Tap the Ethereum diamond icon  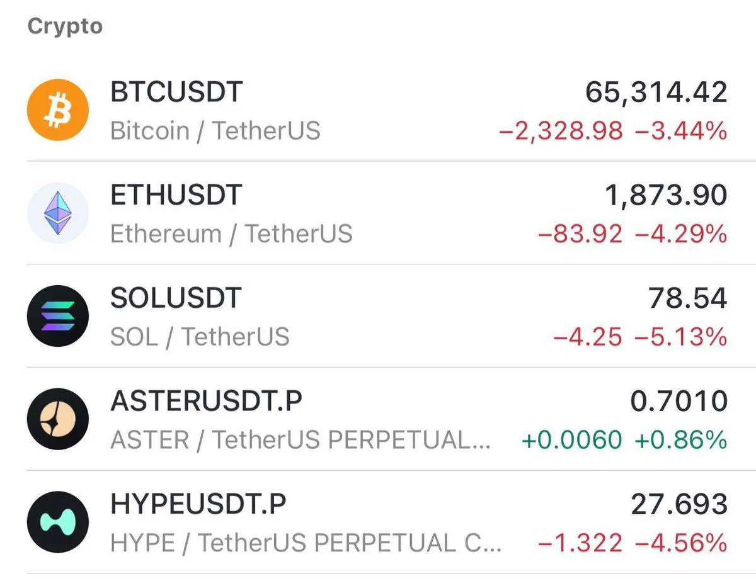pyautogui.click(x=58, y=213)
